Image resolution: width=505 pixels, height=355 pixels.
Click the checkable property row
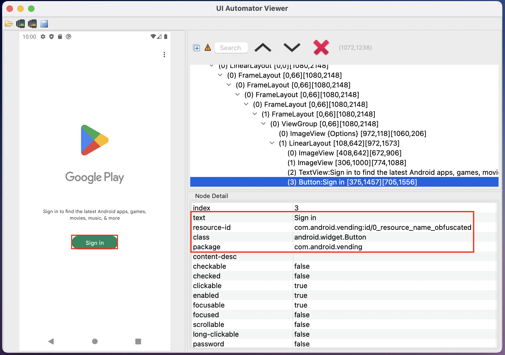click(344, 266)
